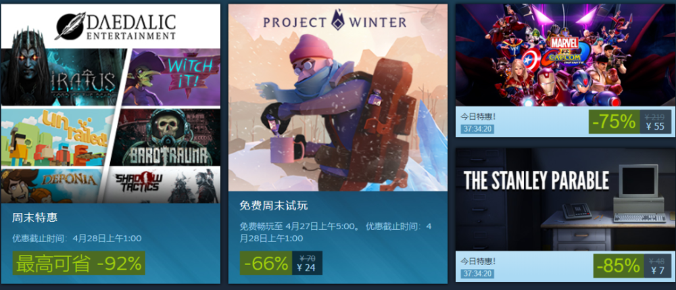The width and height of the screenshot is (676, 290).
Task: Open The Stanley Parable banner image
Action: pos(565,199)
